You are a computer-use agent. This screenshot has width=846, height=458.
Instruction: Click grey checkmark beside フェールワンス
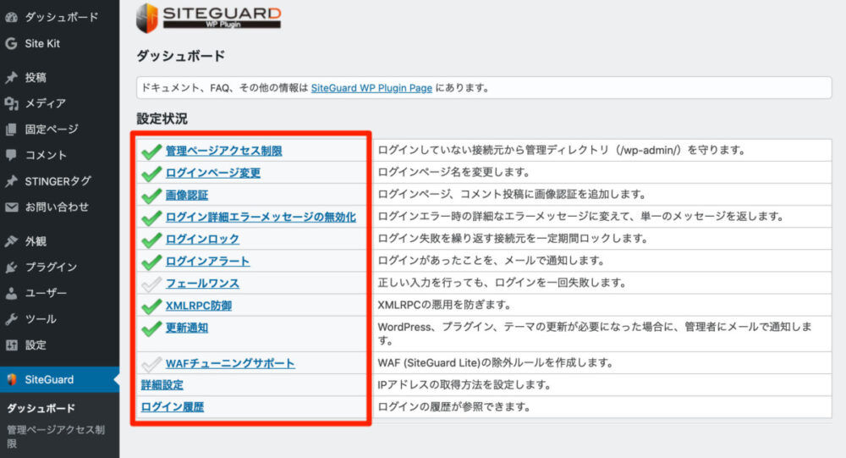(x=151, y=284)
